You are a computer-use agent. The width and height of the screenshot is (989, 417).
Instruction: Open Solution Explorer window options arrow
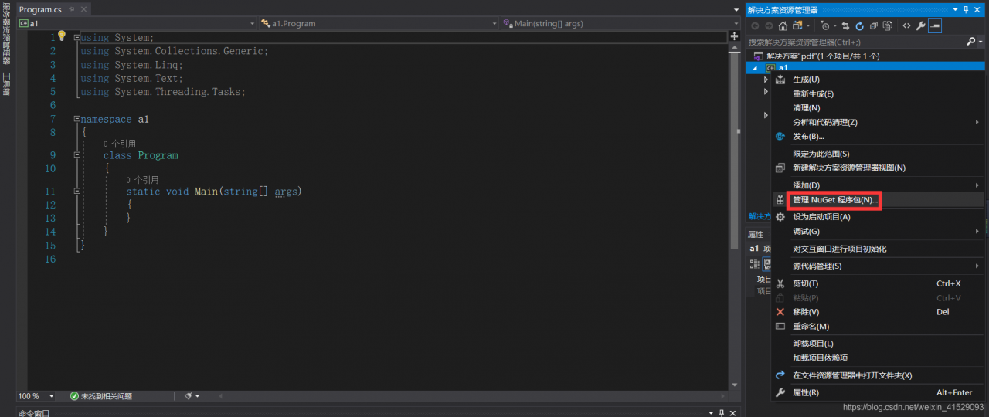(x=955, y=9)
